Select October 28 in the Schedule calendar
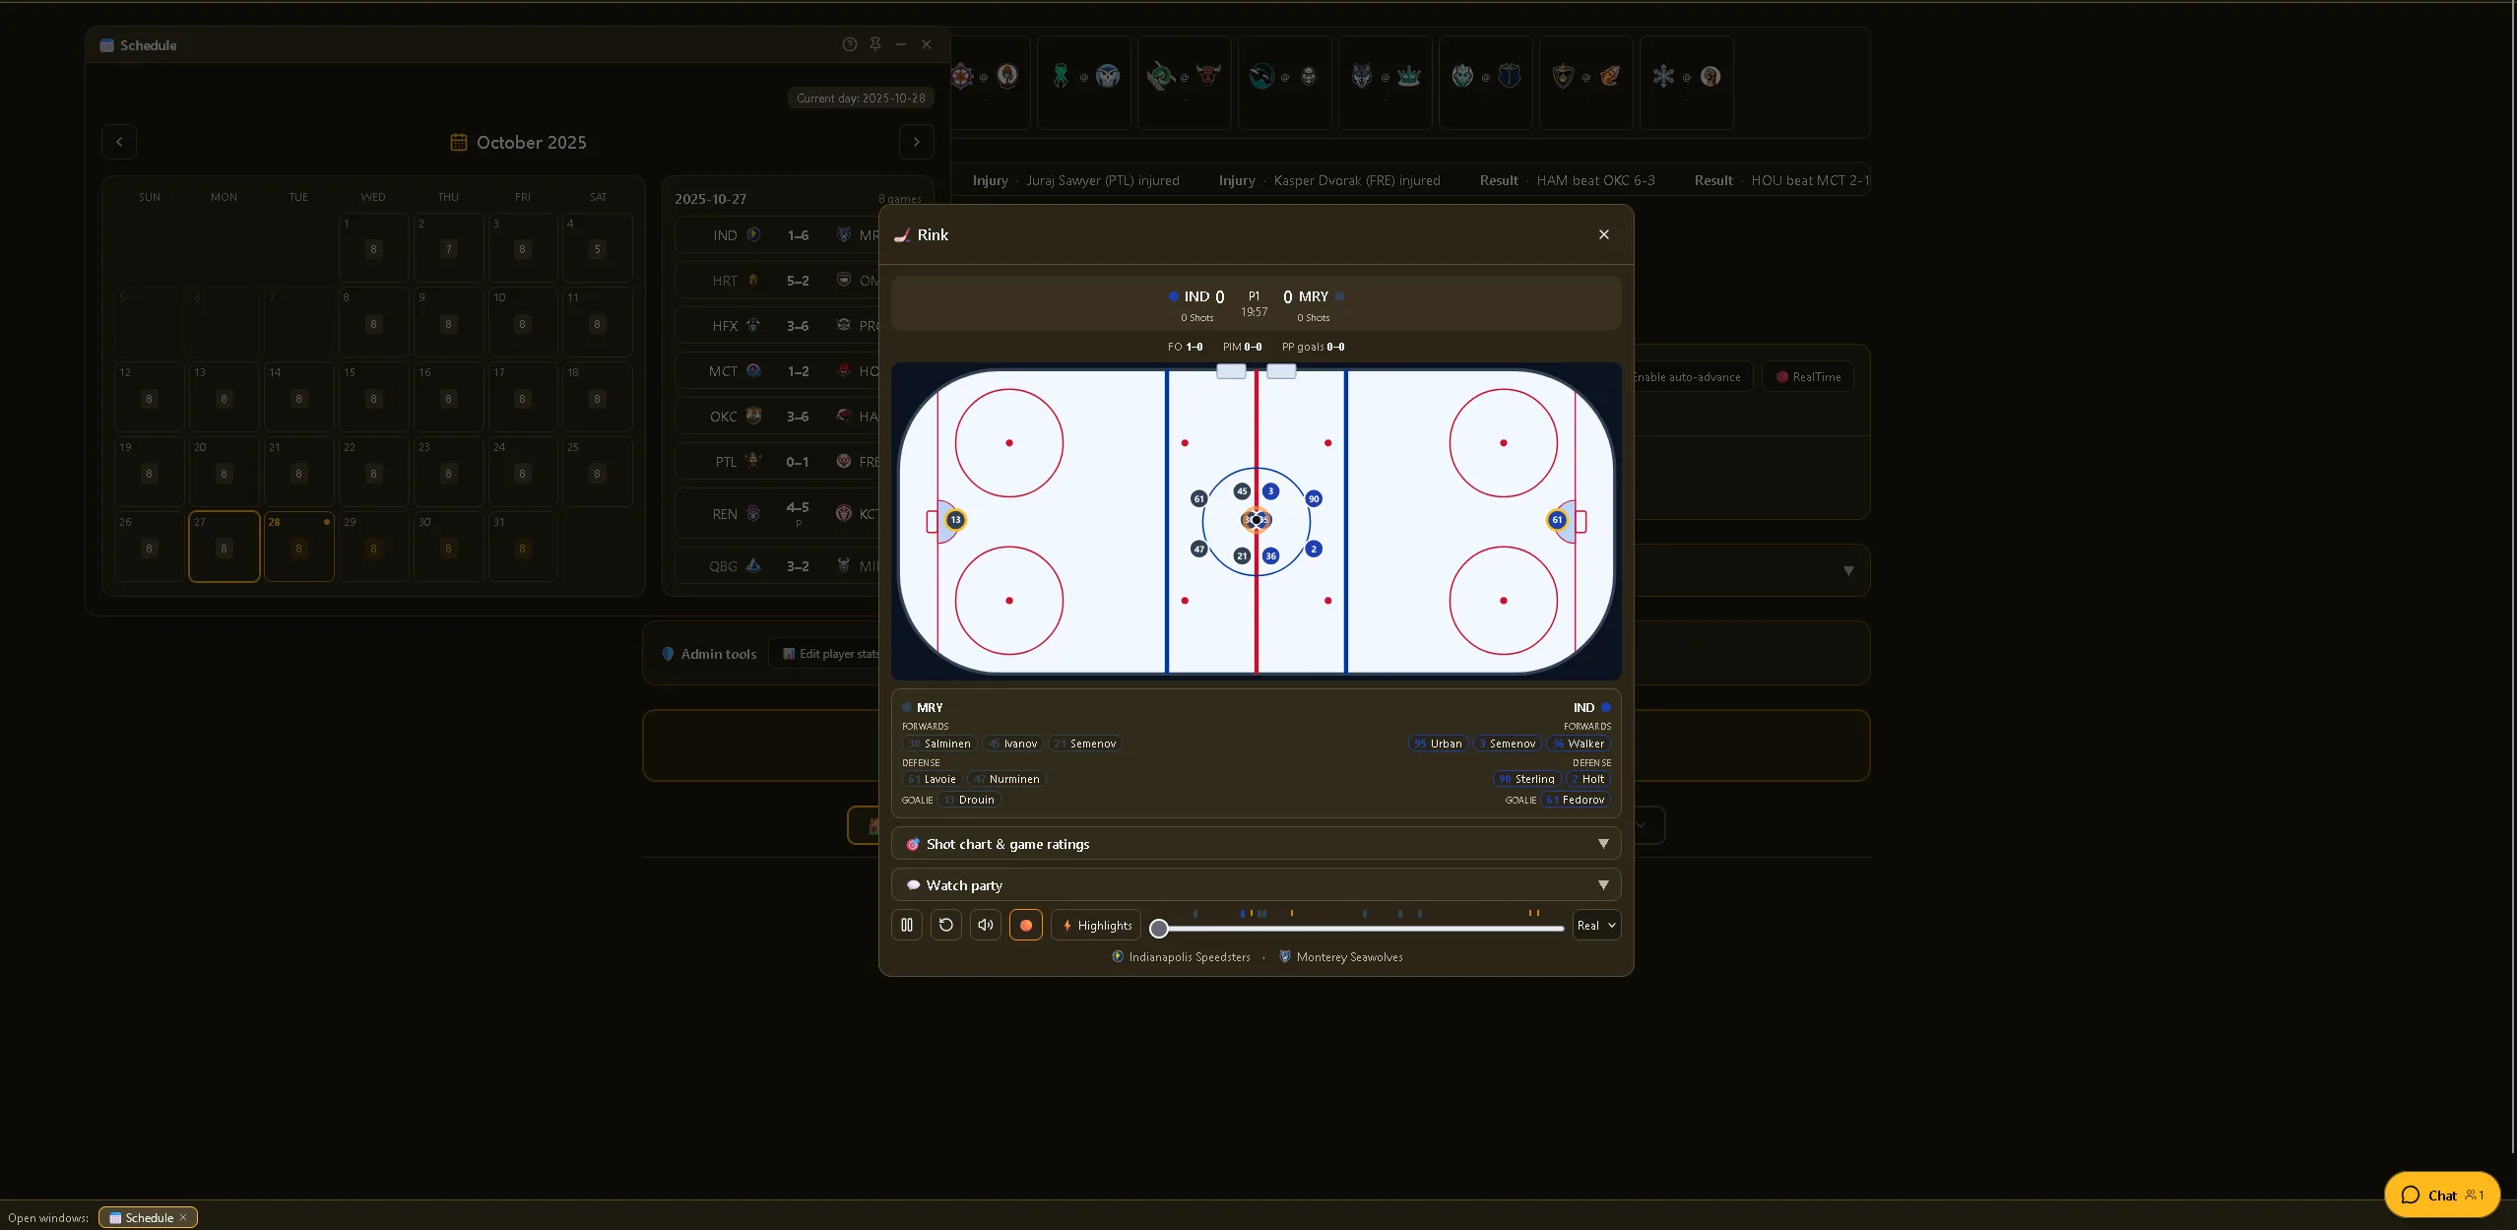The height and width of the screenshot is (1230, 2517). click(x=299, y=547)
